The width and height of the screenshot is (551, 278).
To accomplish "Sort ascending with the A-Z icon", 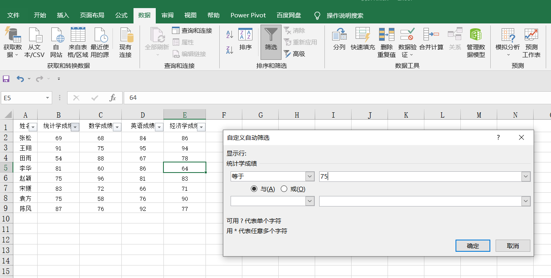I will pyautogui.click(x=229, y=35).
